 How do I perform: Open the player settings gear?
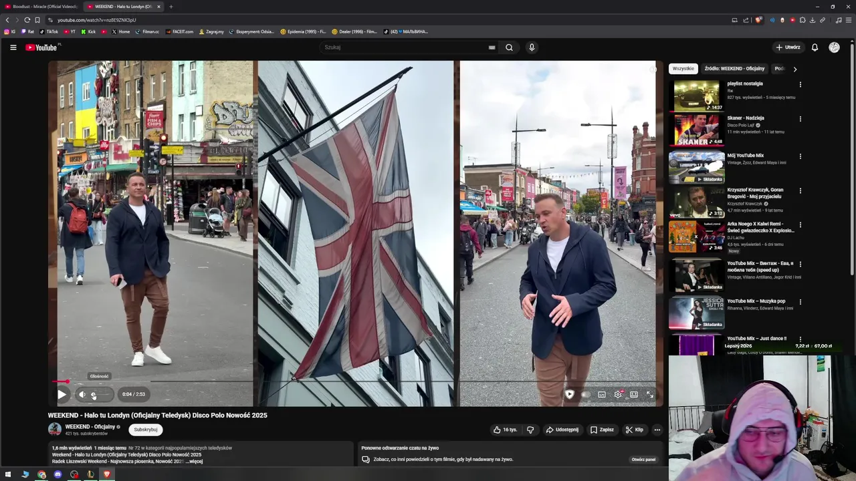pos(618,394)
